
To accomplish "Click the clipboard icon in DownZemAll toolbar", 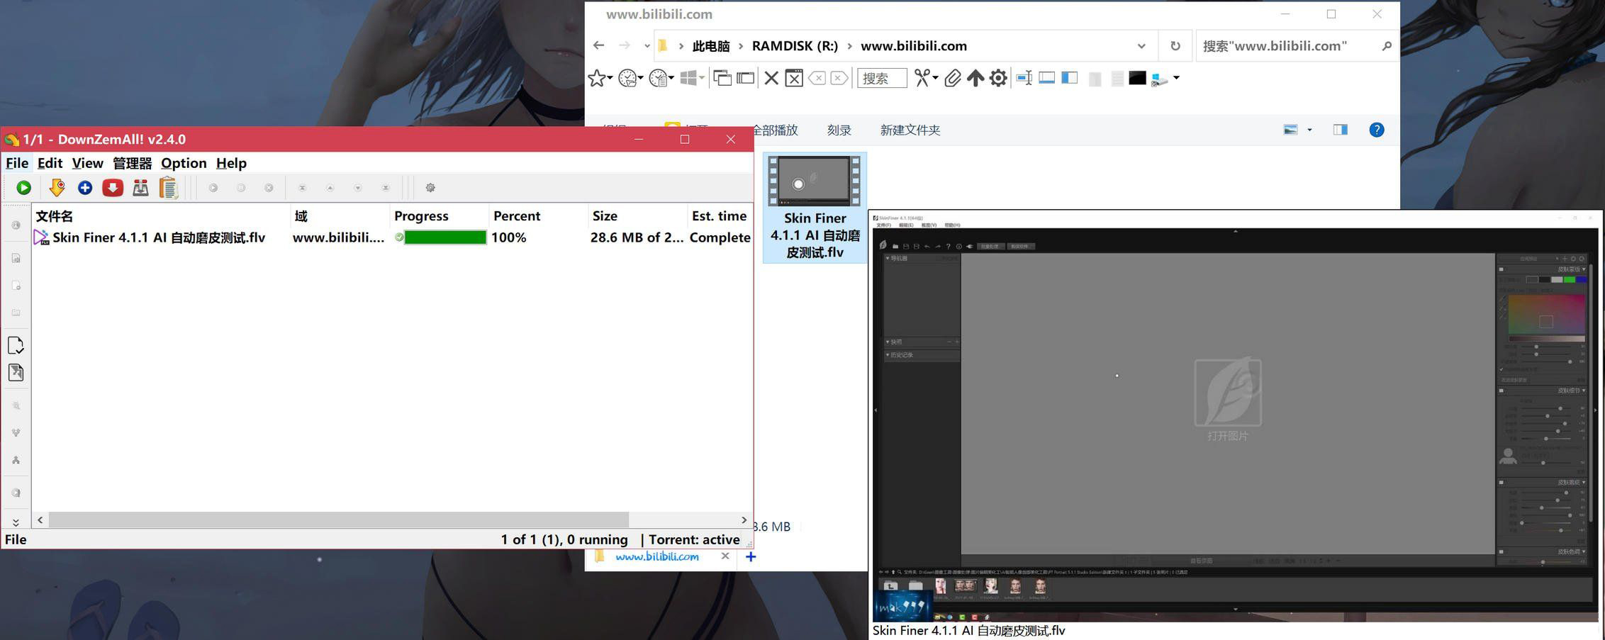I will coord(168,188).
